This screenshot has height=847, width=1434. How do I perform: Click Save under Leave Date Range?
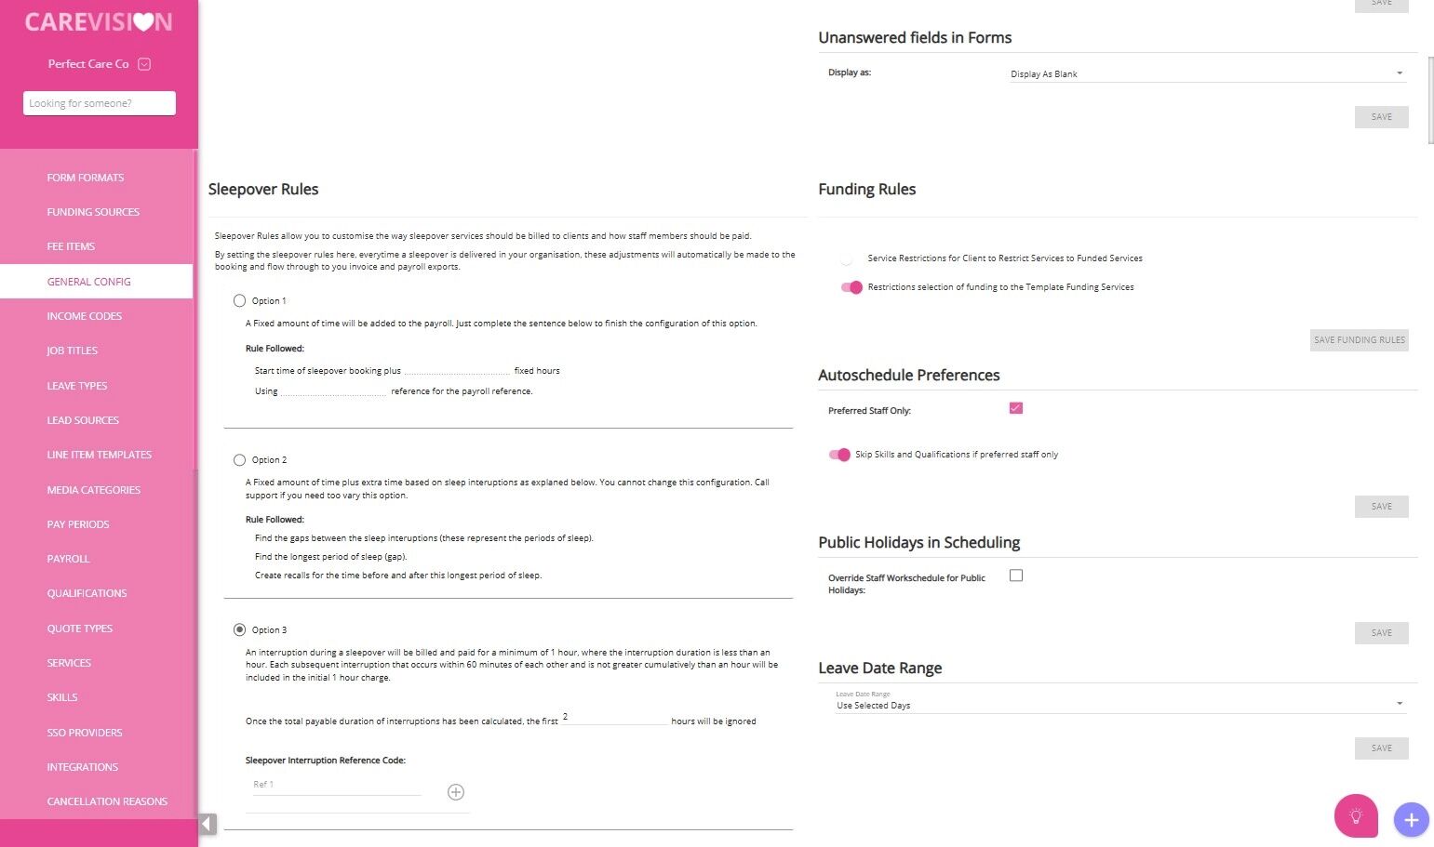point(1381,748)
